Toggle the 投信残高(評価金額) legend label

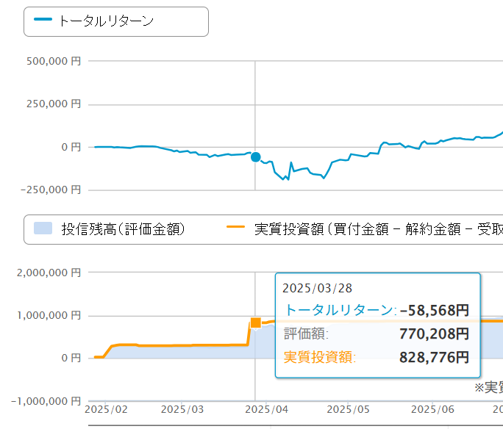pyautogui.click(x=123, y=229)
